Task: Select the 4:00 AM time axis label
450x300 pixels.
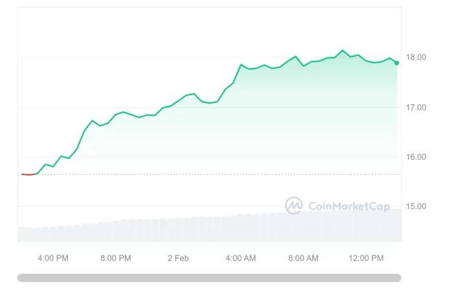Action: 241,258
